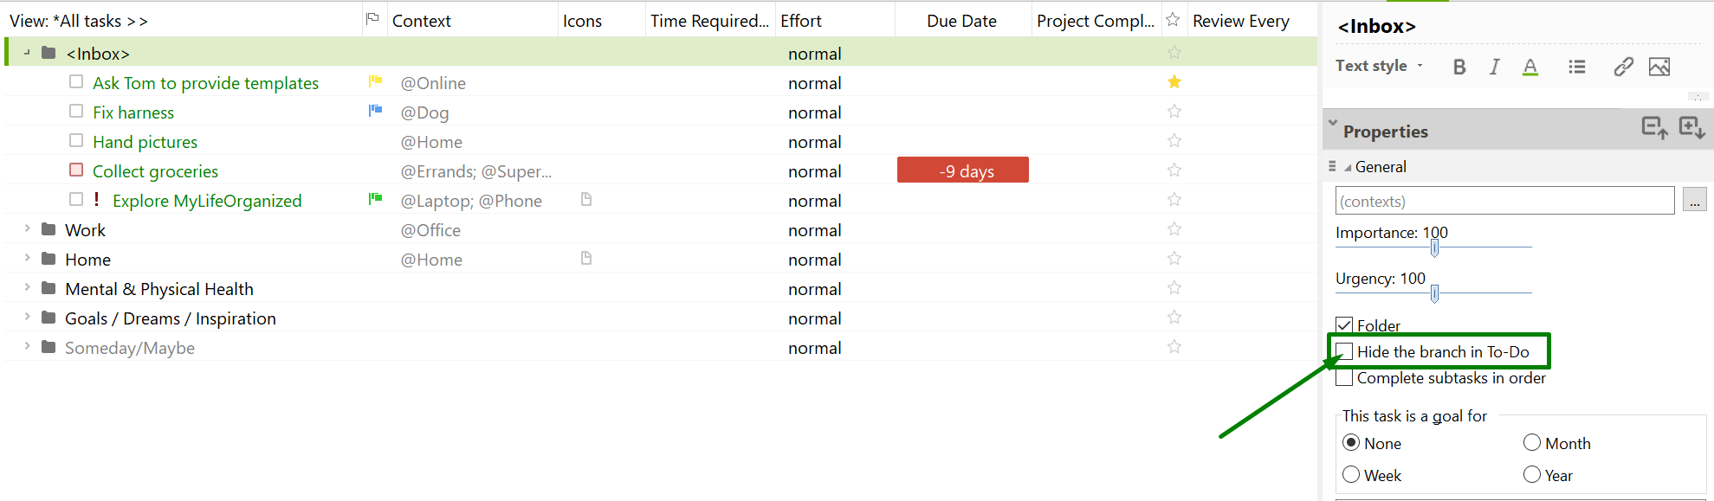The height and width of the screenshot is (501, 1714).
Task: Collapse the Properties panel section
Action: 1333,124
